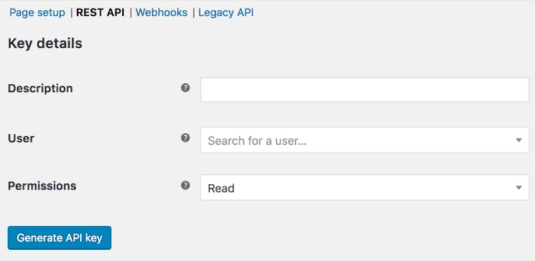Switch to the REST API tab
This screenshot has height=261, width=535.
pos(100,13)
